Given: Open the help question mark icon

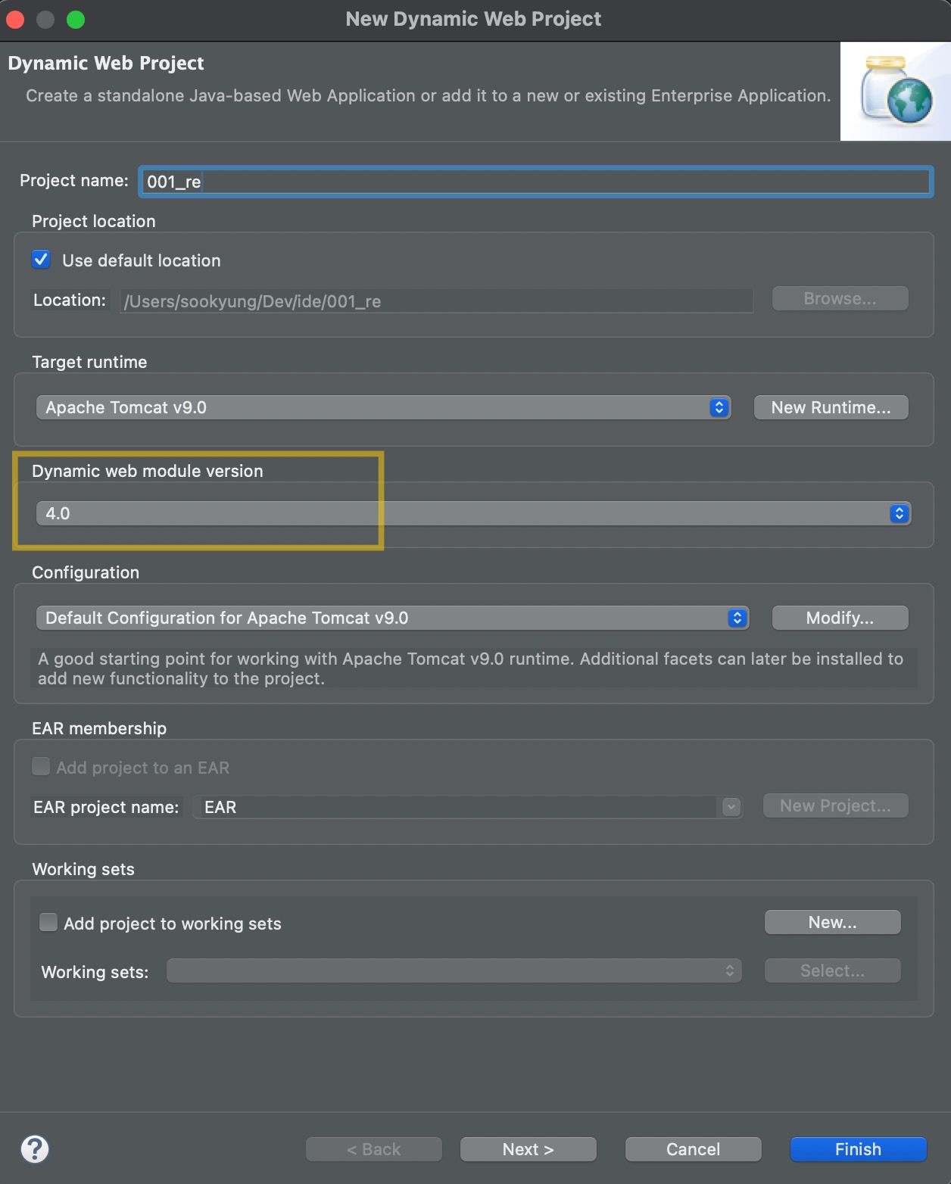Looking at the screenshot, I should (x=35, y=1148).
